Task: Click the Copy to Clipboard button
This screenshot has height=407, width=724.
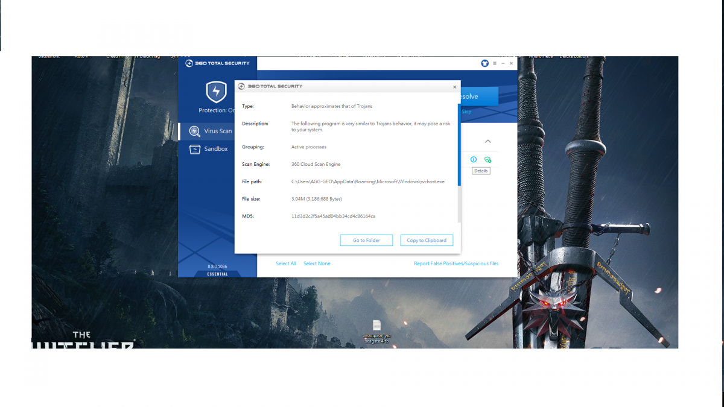Action: pos(427,240)
